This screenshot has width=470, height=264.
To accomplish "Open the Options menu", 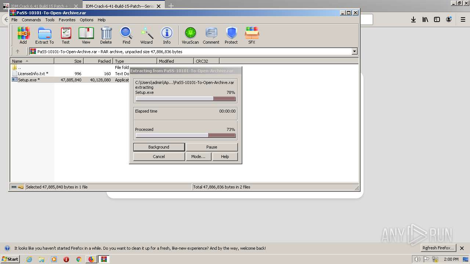I will click(x=87, y=20).
